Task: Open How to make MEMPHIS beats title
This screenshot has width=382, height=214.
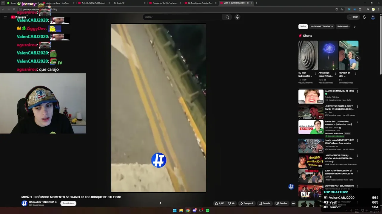Action: [x=339, y=141]
